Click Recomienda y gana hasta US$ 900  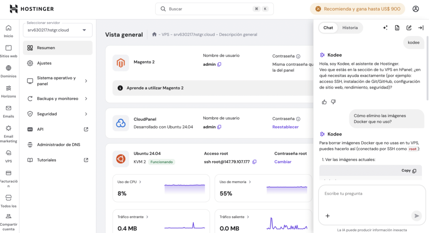click(358, 9)
